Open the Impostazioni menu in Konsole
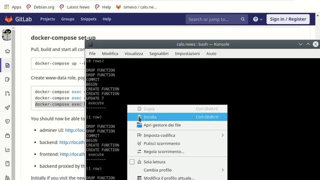The width and height of the screenshot is (320, 180). (x=187, y=53)
